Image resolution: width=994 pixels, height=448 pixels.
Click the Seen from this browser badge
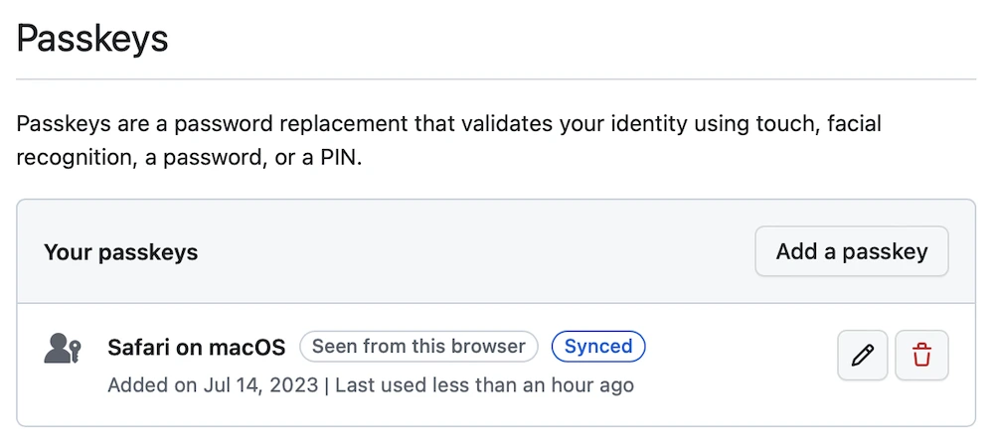point(418,347)
